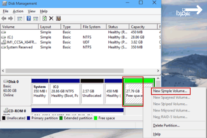Click the 3.82 GB capacity cell
207x138 pixels.
pos(137,42)
